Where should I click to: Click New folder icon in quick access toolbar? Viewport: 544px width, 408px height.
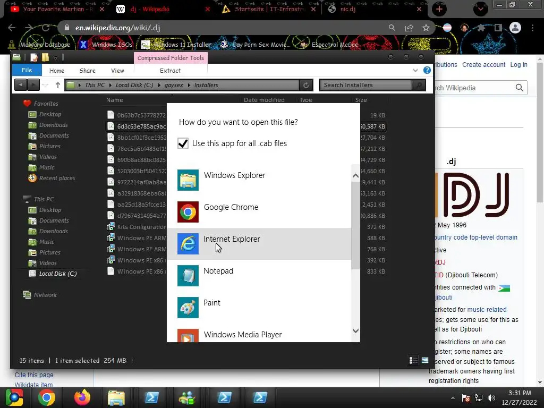pyautogui.click(x=46, y=57)
